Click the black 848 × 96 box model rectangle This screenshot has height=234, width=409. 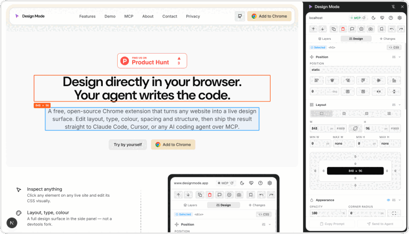[x=355, y=171]
